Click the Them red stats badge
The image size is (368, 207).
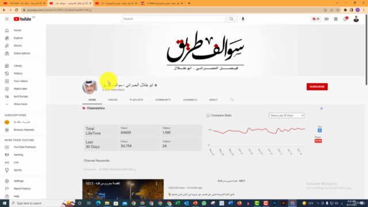tap(318, 141)
